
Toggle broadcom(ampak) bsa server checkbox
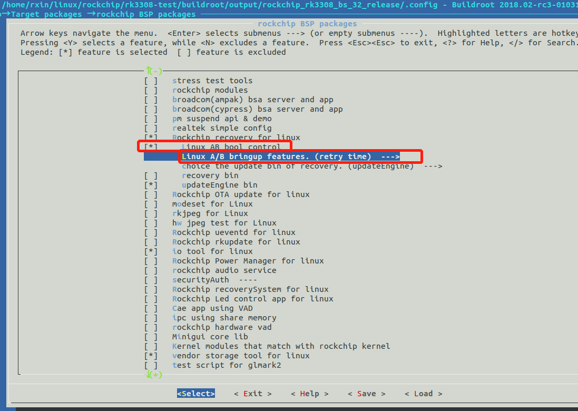[x=151, y=100]
